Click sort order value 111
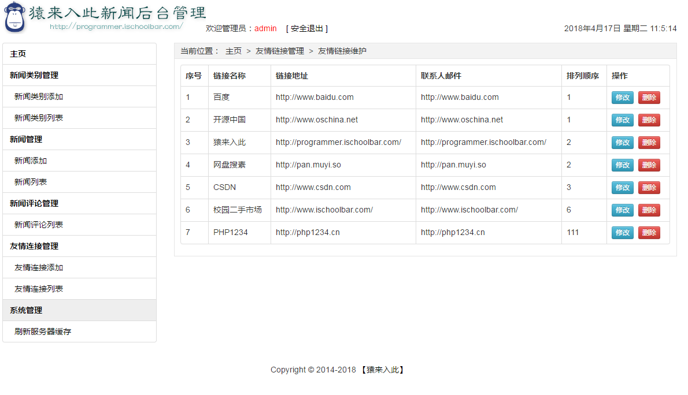688x395 pixels. (x=572, y=232)
